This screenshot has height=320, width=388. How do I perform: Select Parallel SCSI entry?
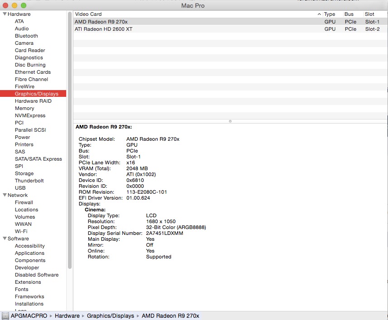coord(30,130)
